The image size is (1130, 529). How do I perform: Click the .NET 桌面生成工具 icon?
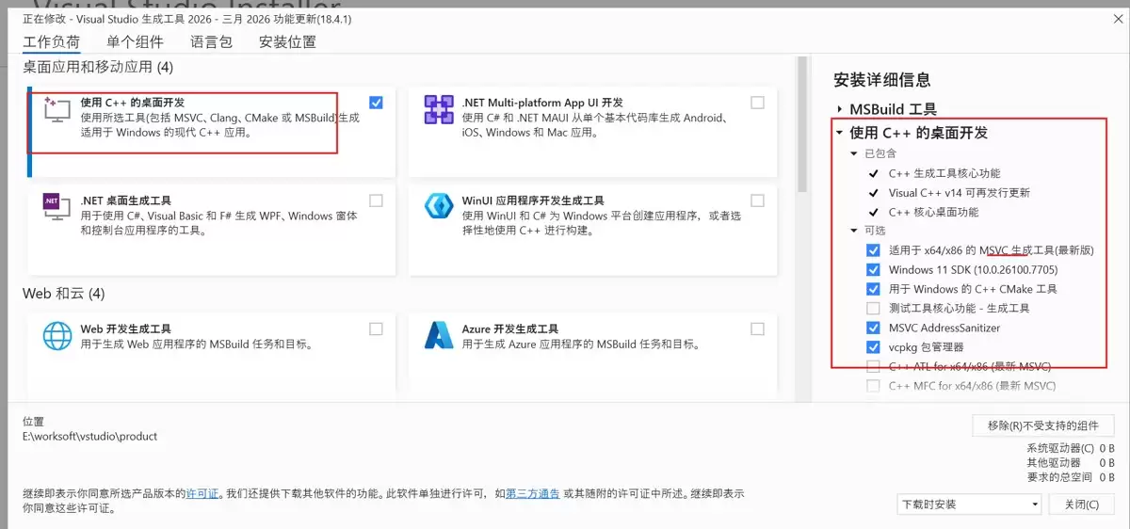(57, 207)
